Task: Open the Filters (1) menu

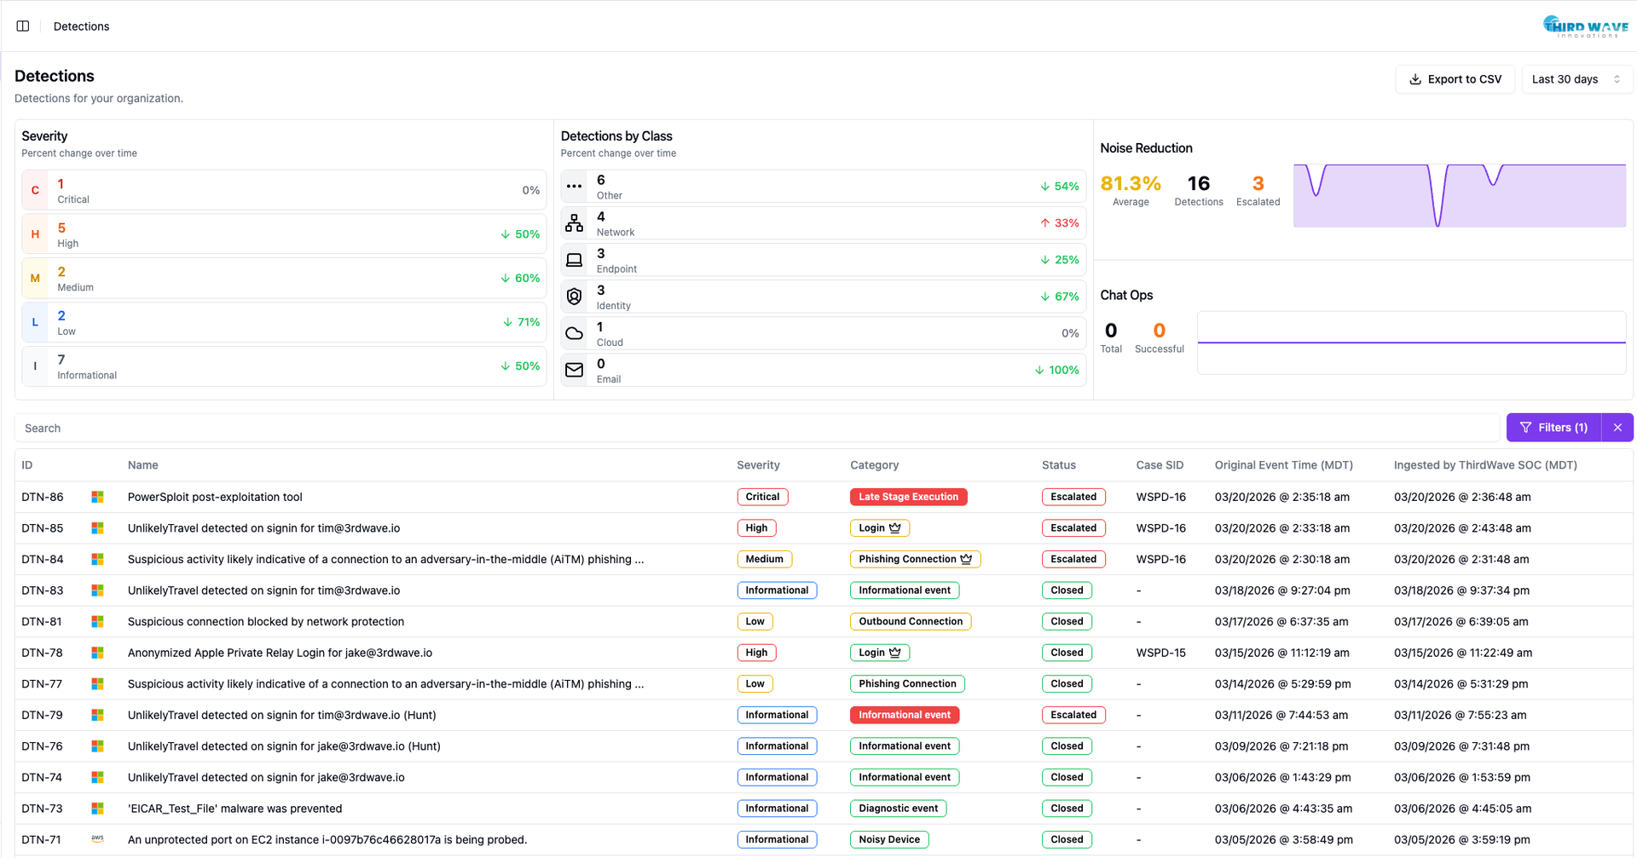Action: (x=1553, y=428)
